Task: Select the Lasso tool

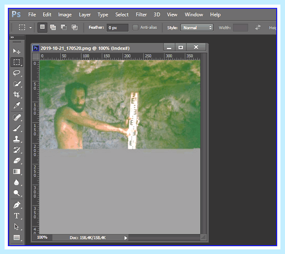Action: click(17, 73)
